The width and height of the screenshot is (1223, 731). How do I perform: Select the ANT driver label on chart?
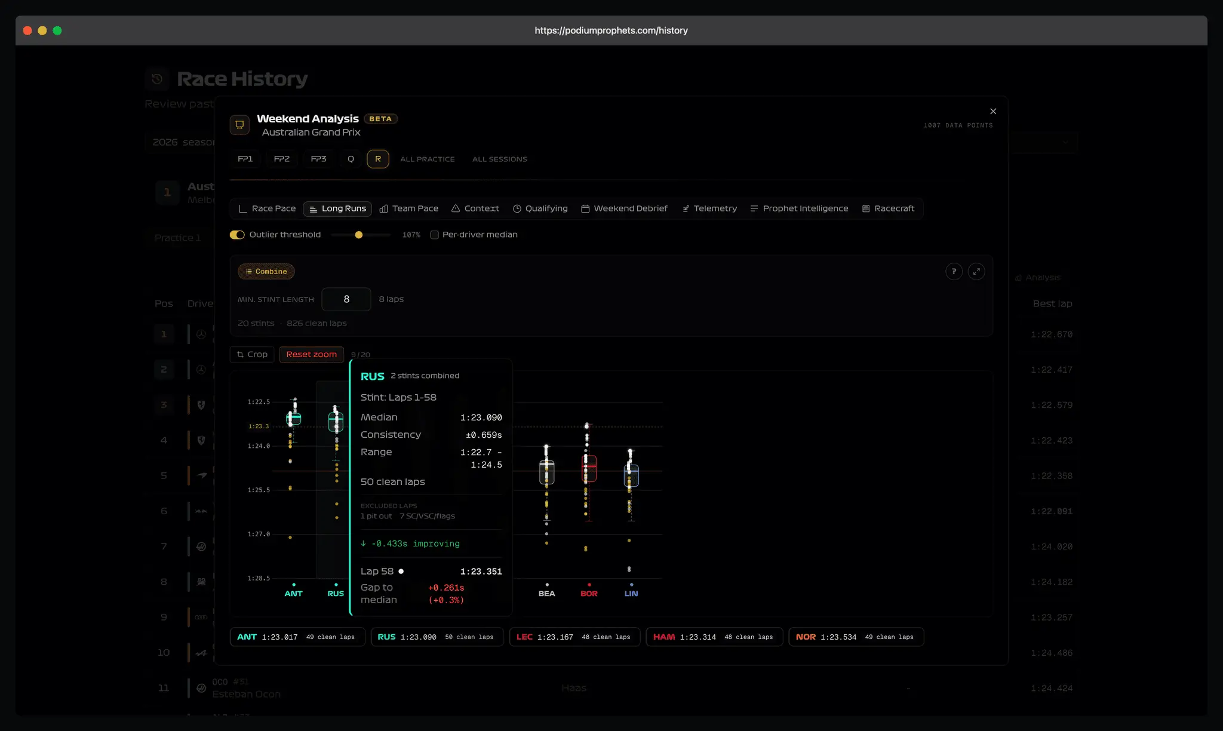(293, 593)
